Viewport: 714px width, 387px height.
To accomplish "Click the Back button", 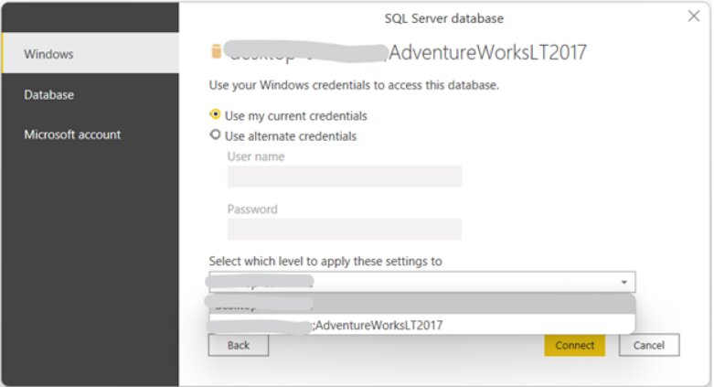I will click(x=239, y=345).
